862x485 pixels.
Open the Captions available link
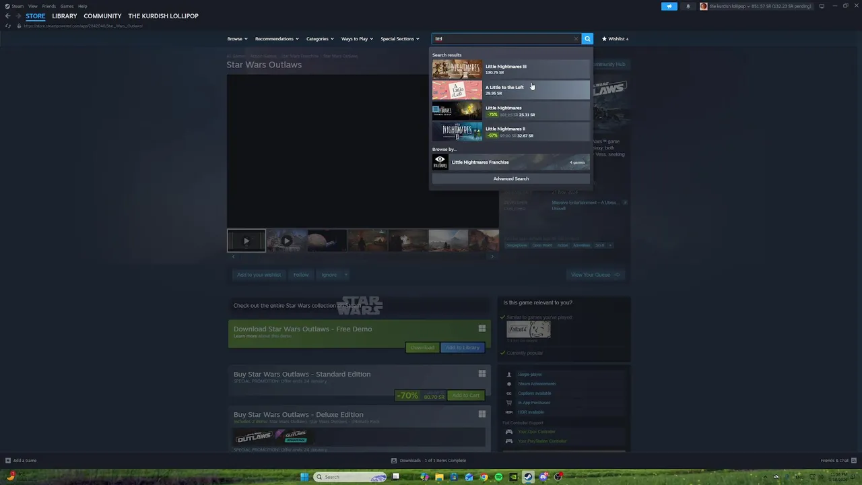pos(535,393)
